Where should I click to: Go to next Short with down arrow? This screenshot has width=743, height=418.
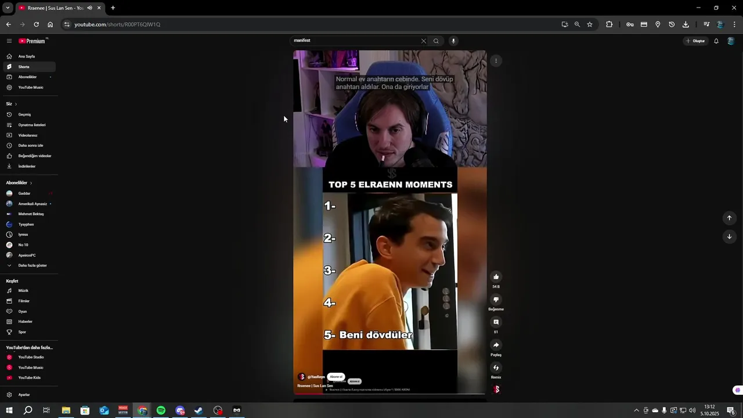(729, 236)
